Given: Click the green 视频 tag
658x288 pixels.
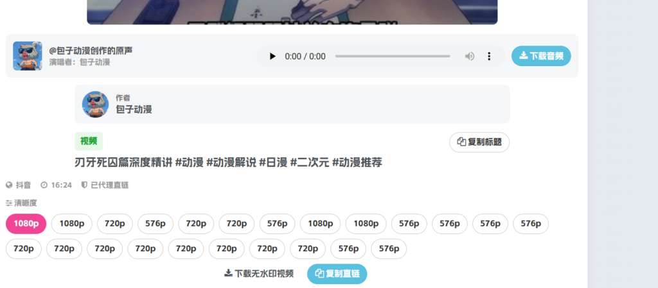Looking at the screenshot, I should tap(89, 141).
